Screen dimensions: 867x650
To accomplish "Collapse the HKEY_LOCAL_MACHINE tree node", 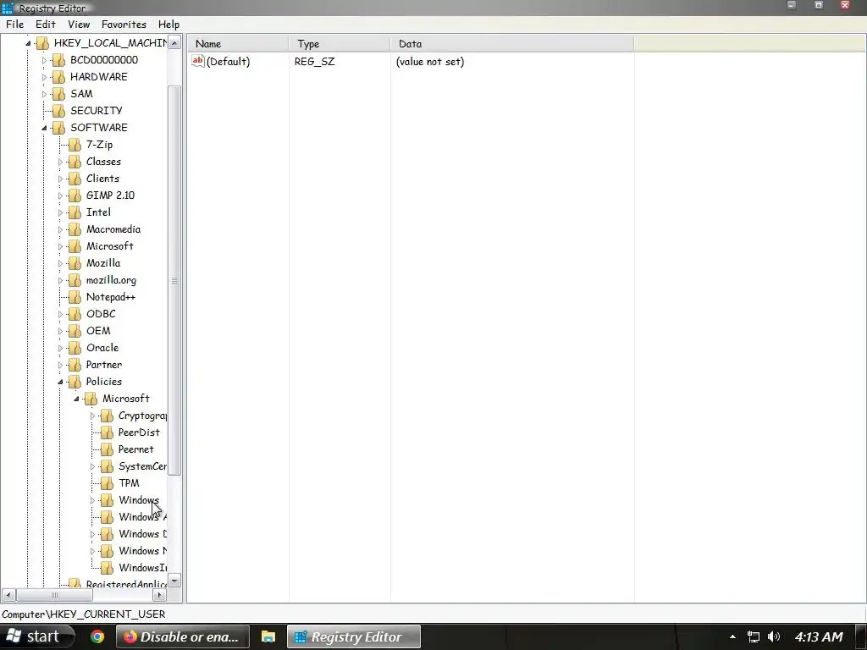I will point(28,43).
